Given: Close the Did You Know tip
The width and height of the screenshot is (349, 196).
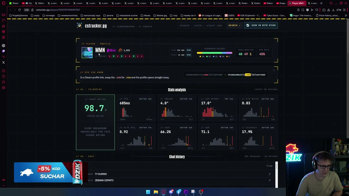Looking at the screenshot, I should 274,70.
